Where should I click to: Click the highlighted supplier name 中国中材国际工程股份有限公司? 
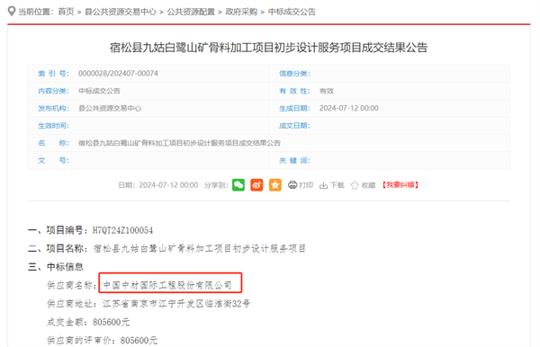(x=167, y=285)
